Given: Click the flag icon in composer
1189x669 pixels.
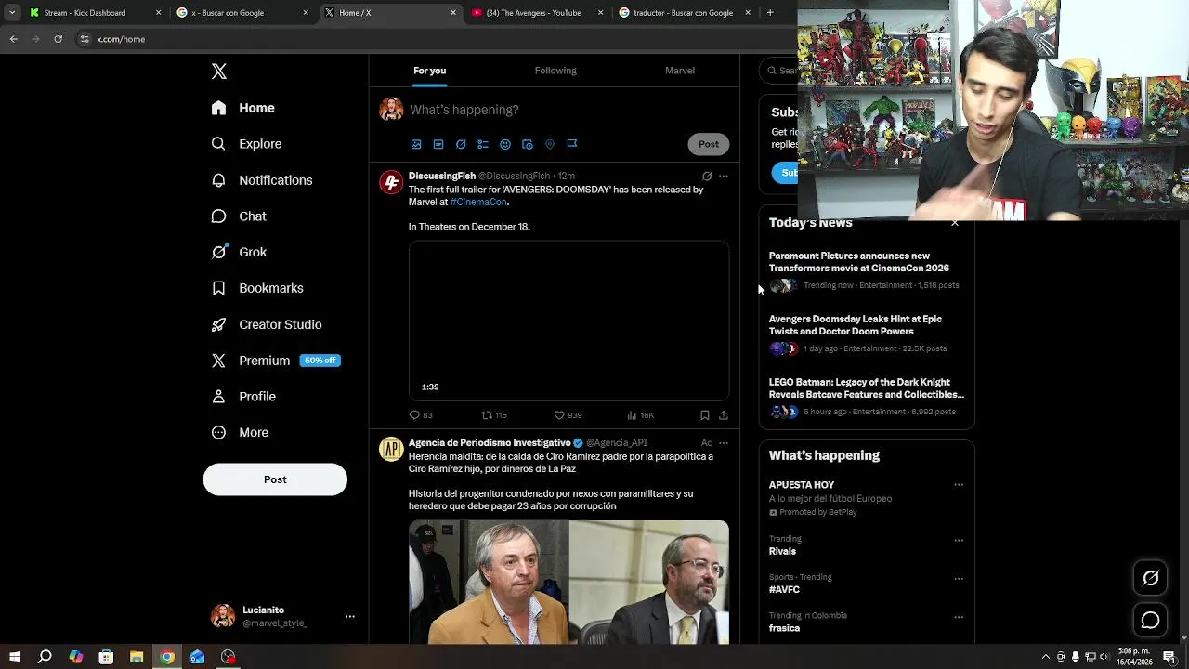Looking at the screenshot, I should (x=572, y=144).
